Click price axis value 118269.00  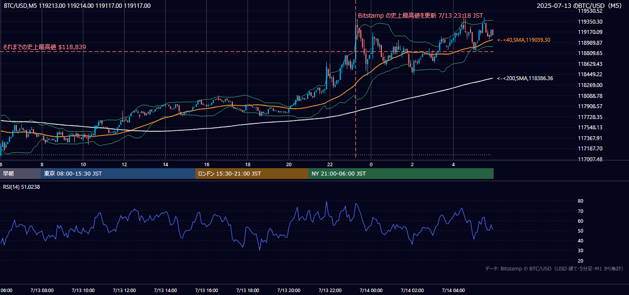591,85
